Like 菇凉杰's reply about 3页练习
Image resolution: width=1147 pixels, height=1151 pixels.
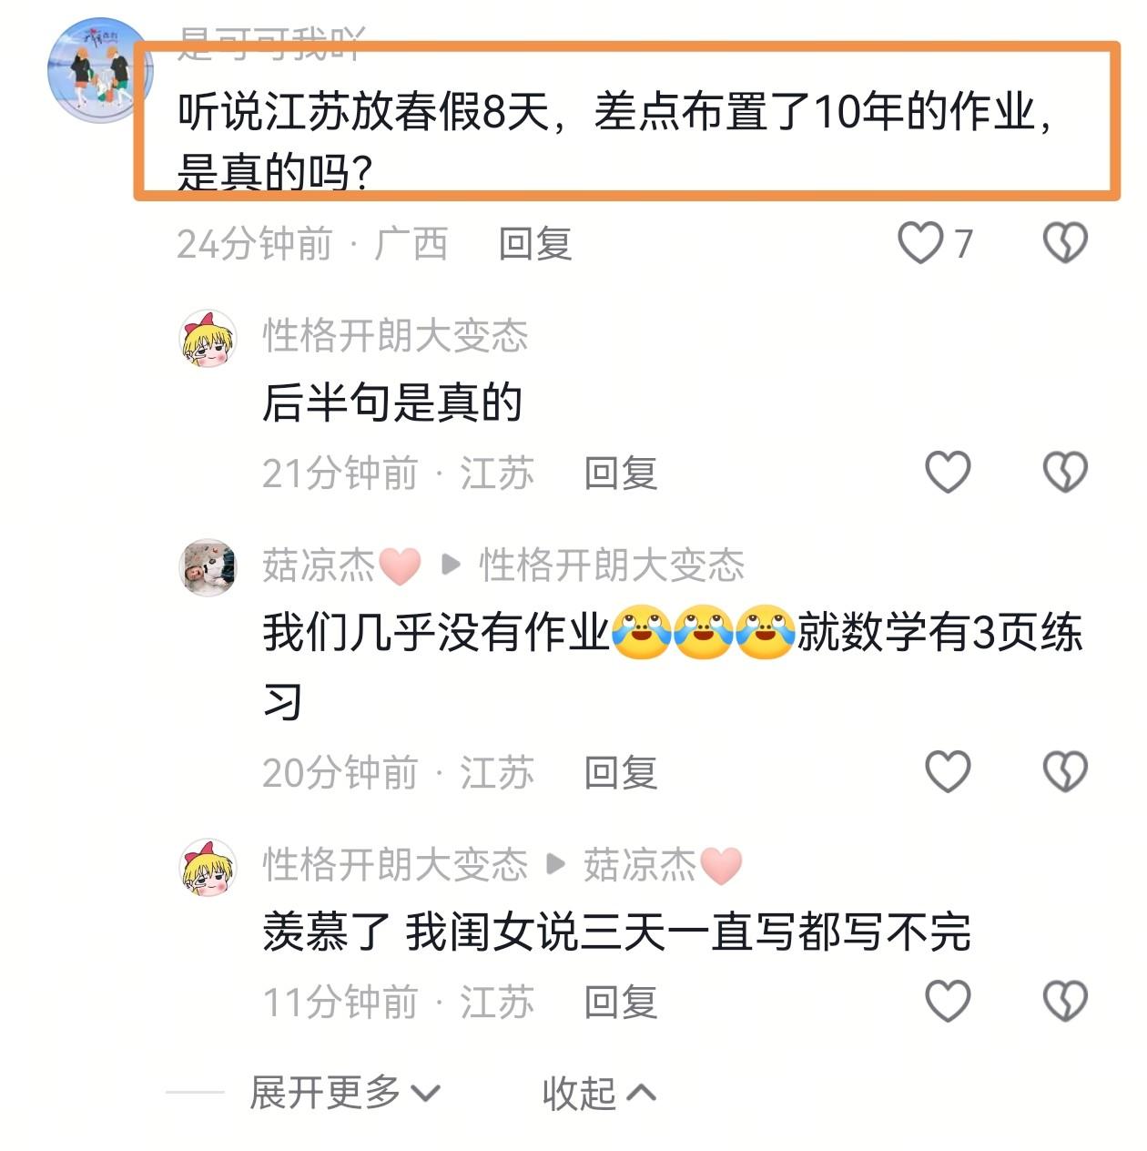948,771
